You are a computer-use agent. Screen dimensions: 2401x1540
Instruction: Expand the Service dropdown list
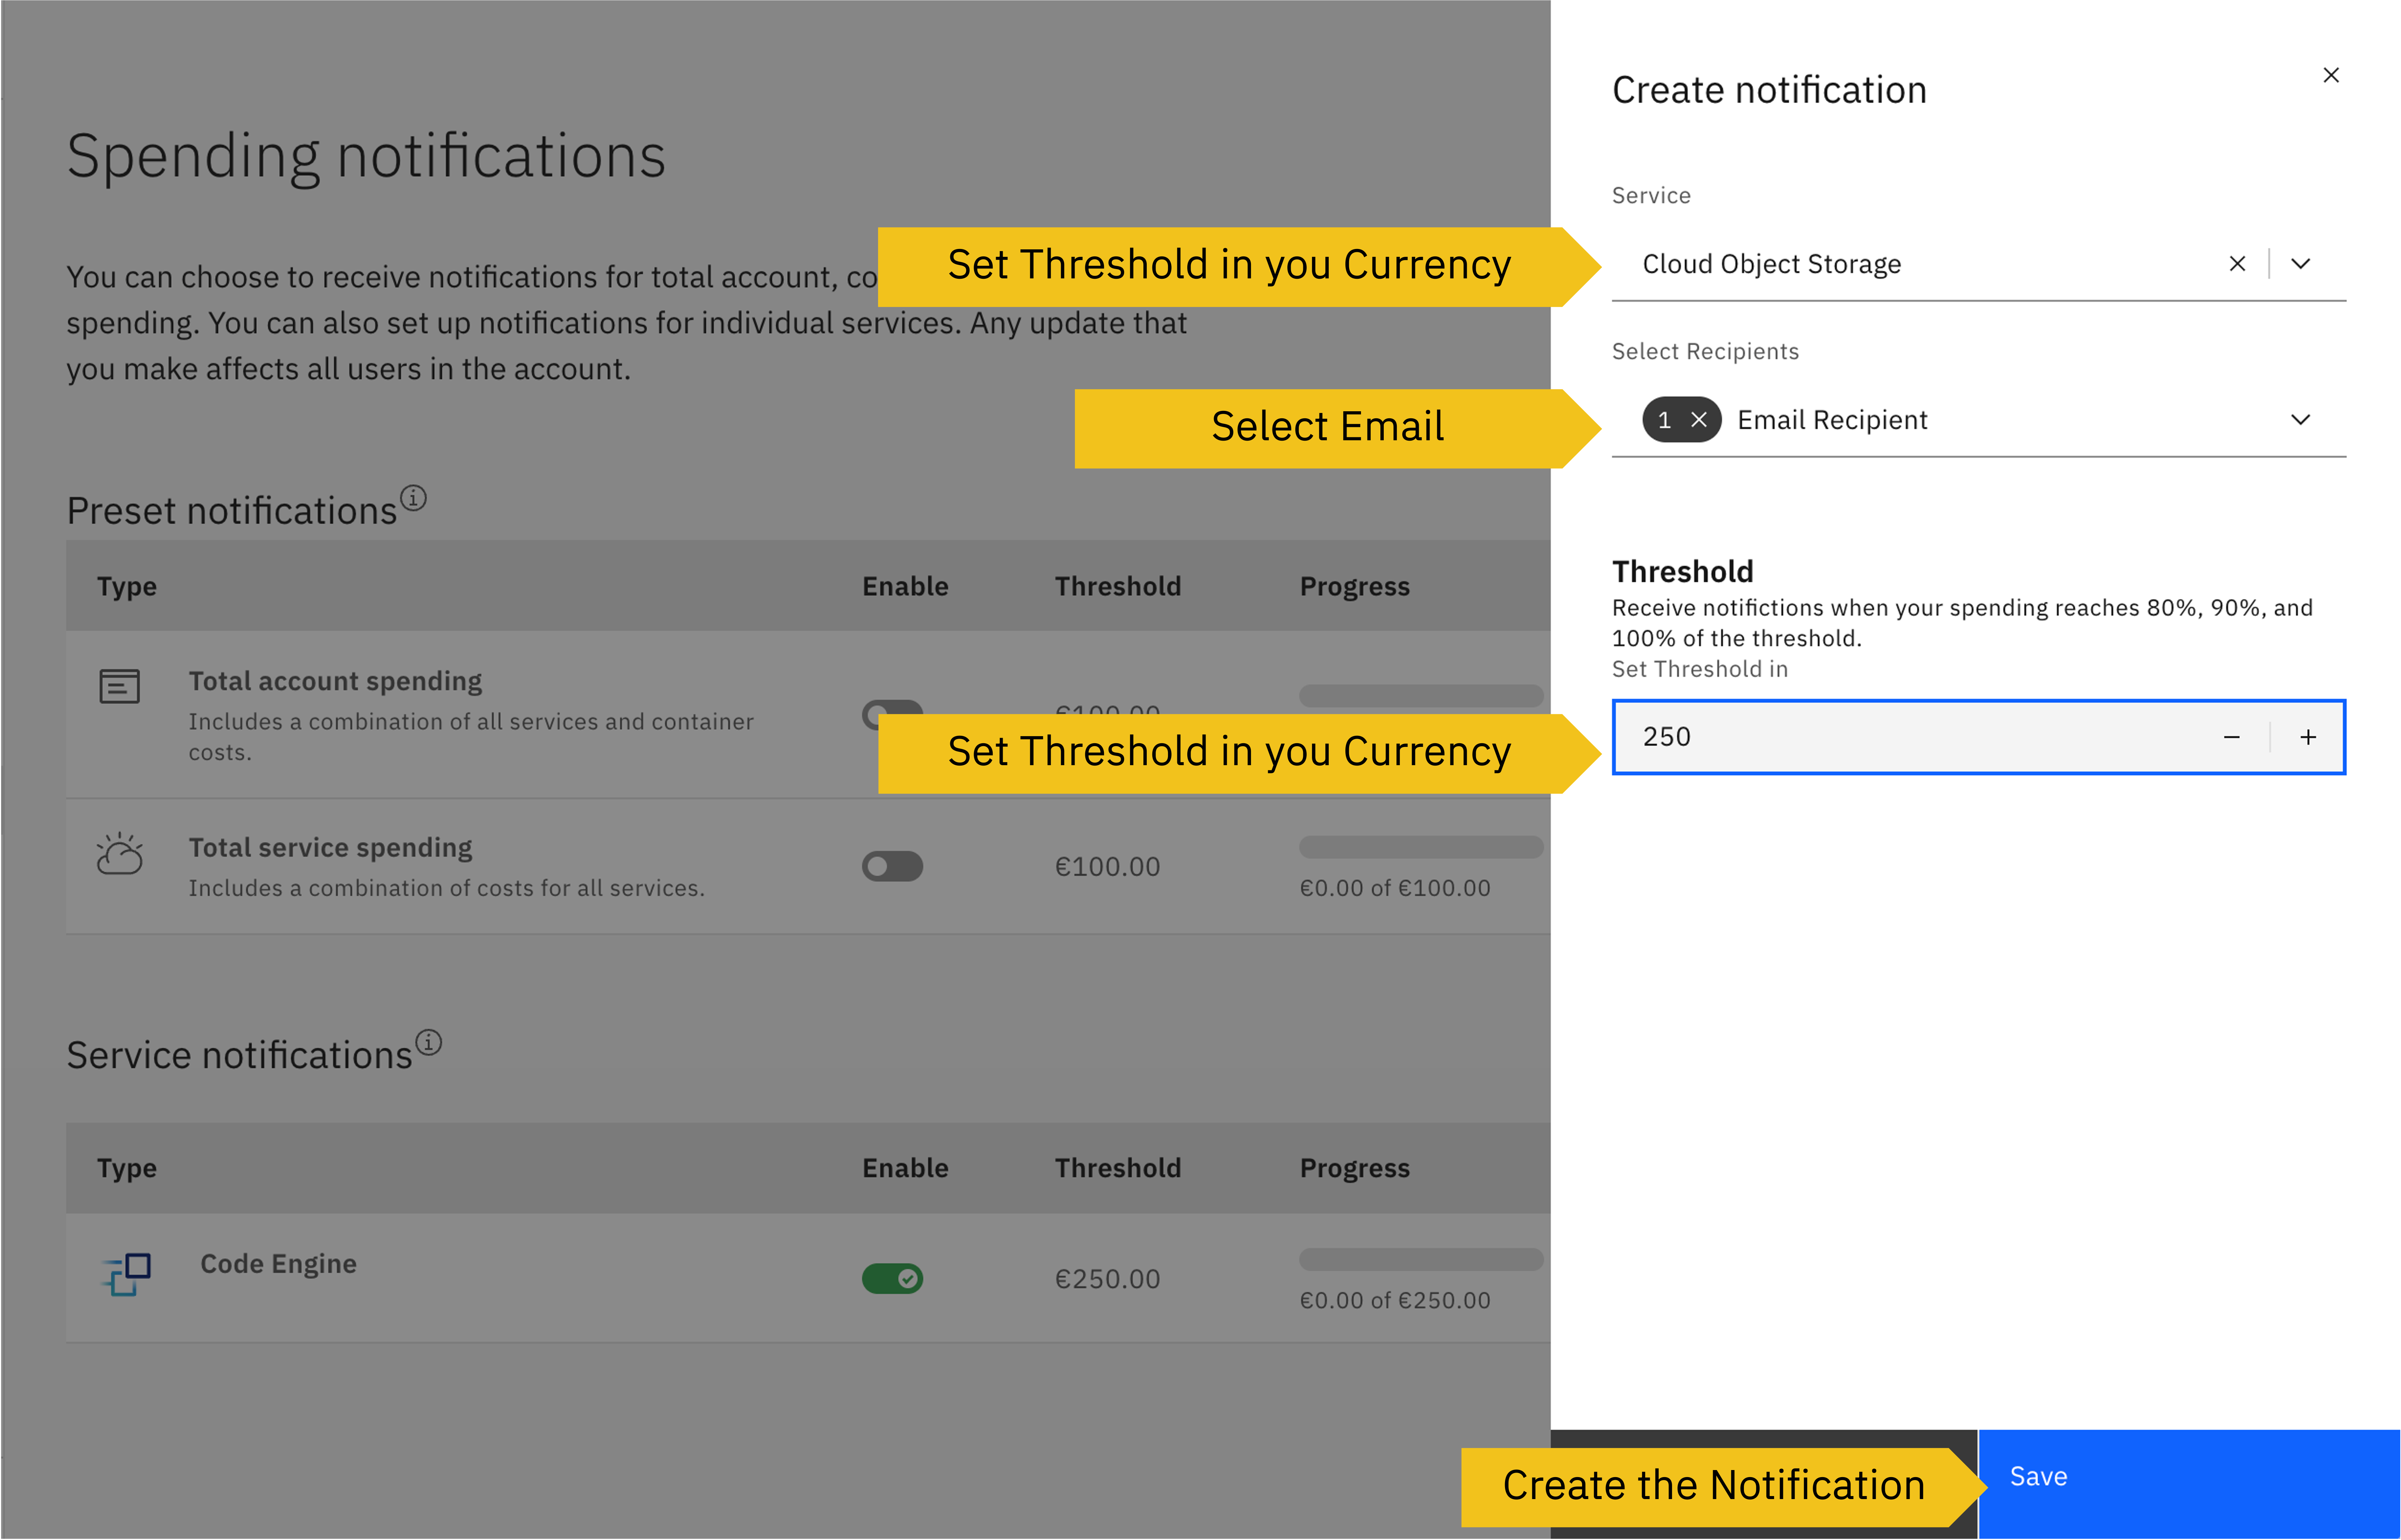(2300, 263)
